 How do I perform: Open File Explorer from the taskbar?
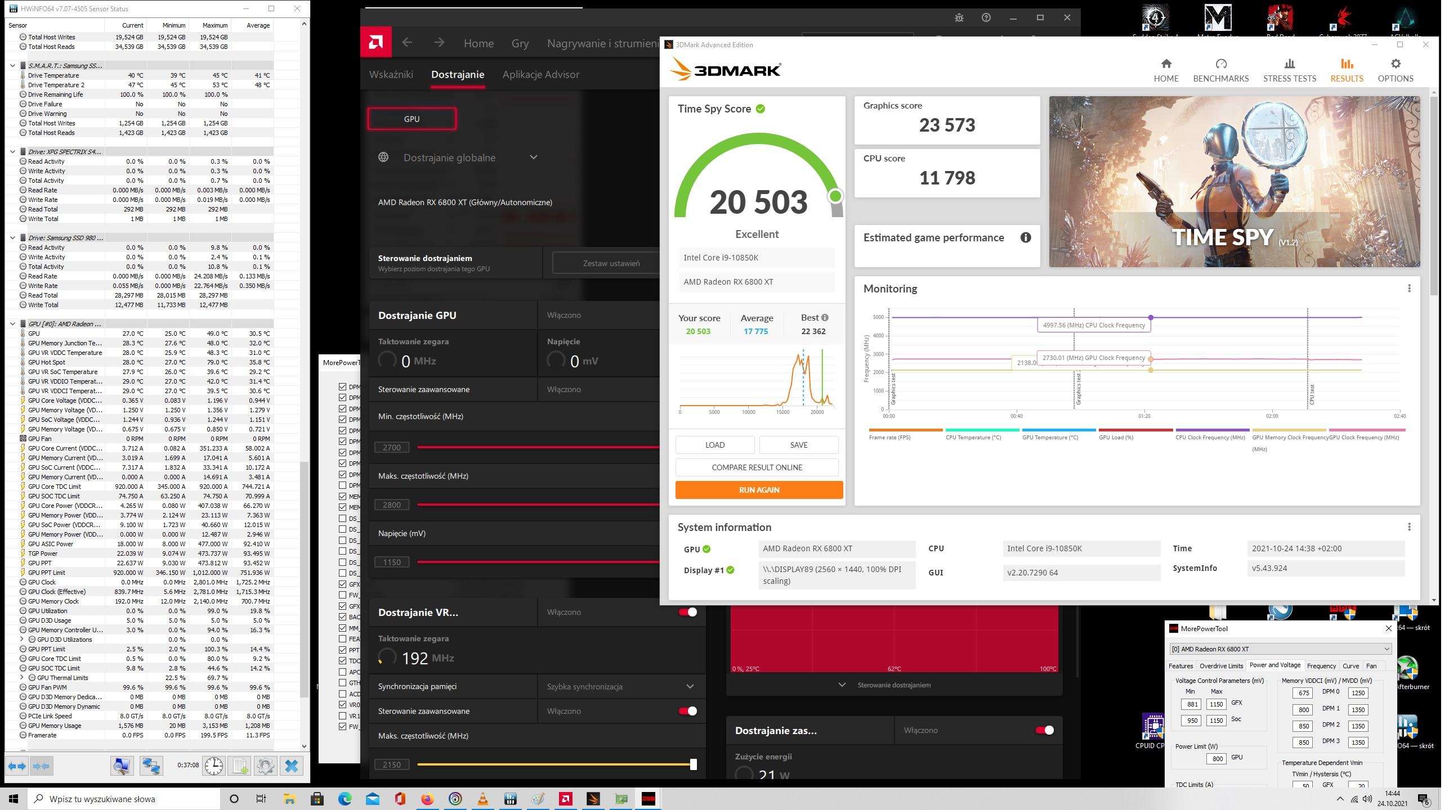[x=289, y=799]
